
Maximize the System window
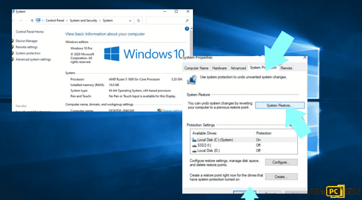pos(176,11)
